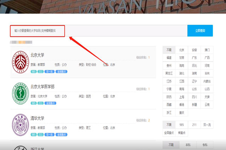Click the 西藏 region option
The height and width of the screenshot is (150, 226).
click(169, 105)
